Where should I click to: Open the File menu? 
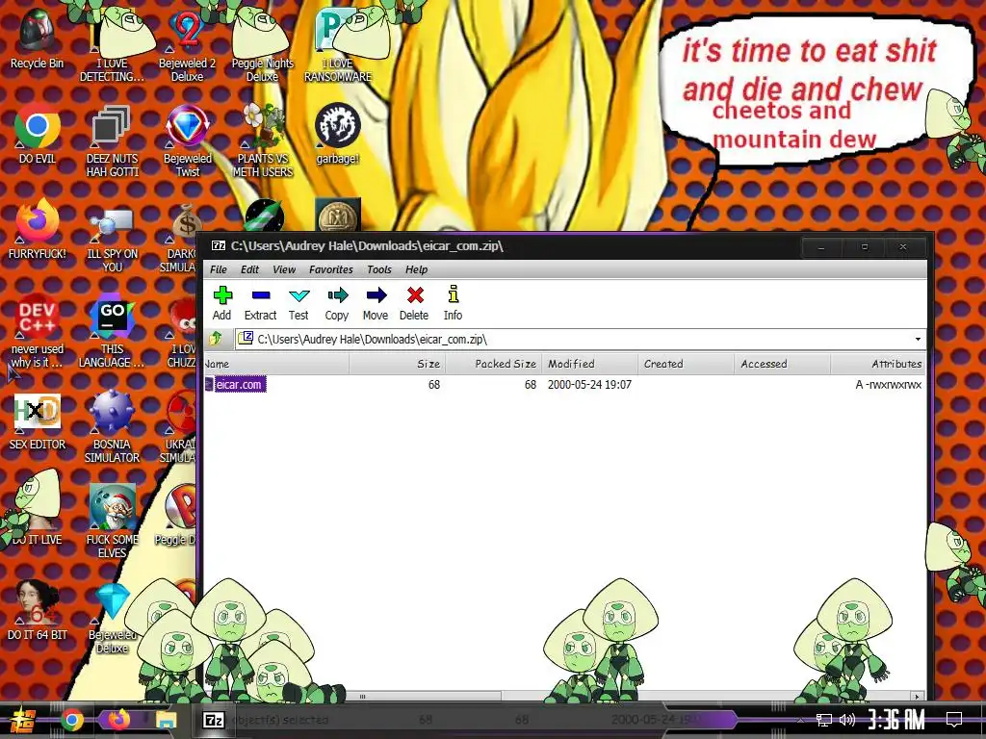219,269
